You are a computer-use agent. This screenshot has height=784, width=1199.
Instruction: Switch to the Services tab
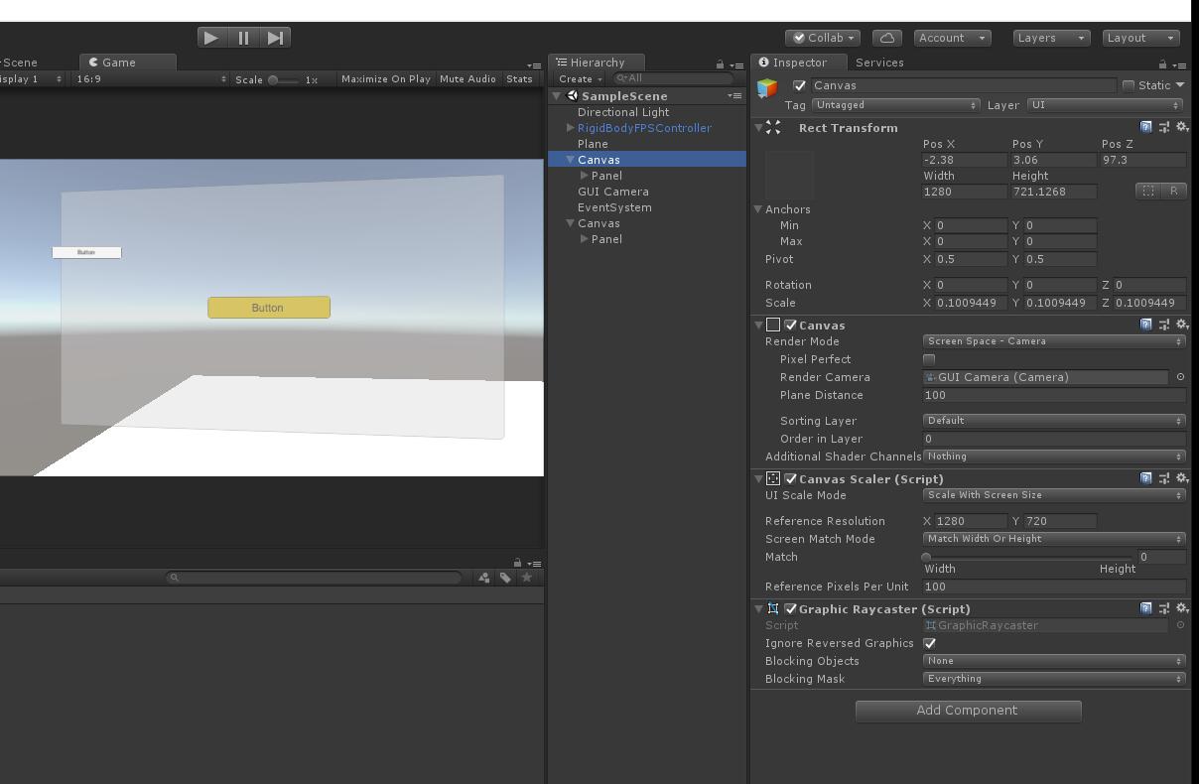[x=879, y=62]
